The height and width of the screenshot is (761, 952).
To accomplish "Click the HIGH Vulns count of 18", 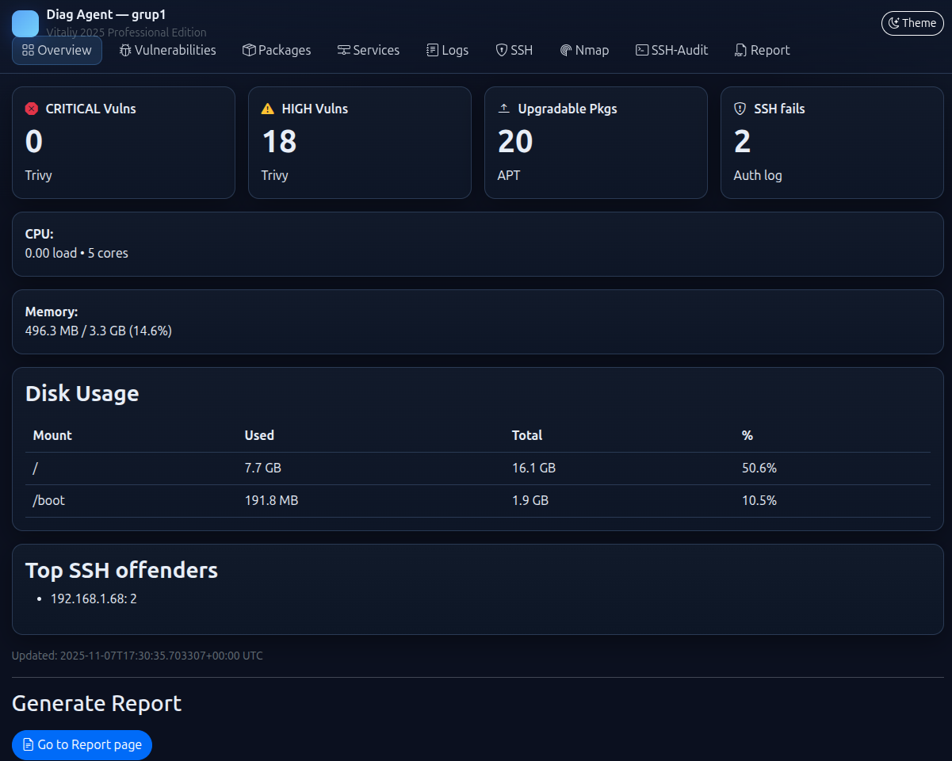I will tap(279, 141).
